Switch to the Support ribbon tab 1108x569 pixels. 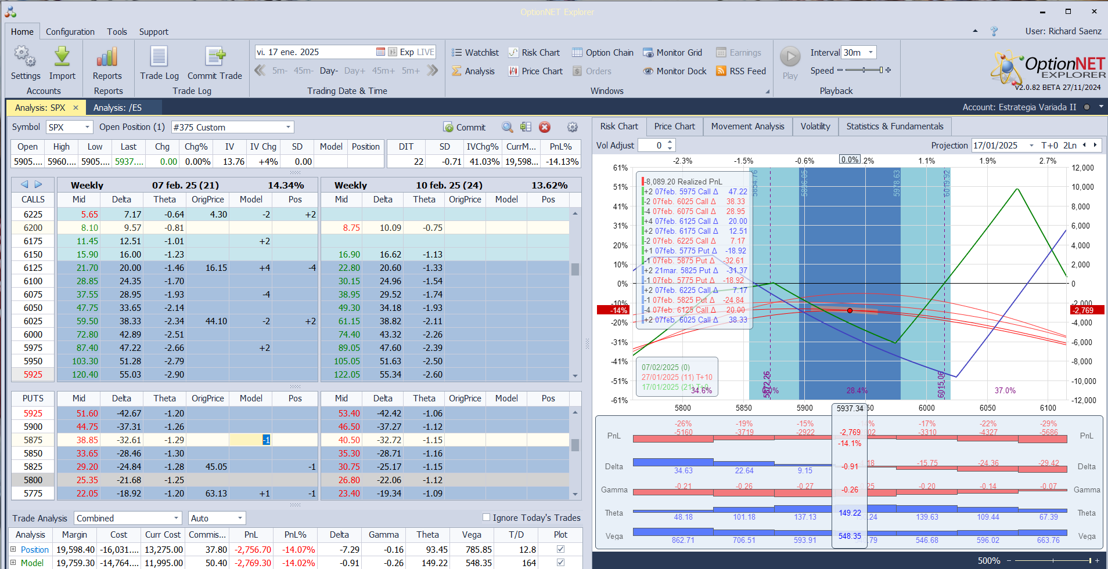click(154, 32)
